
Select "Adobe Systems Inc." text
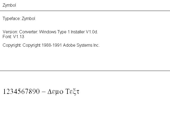click(x=81, y=45)
